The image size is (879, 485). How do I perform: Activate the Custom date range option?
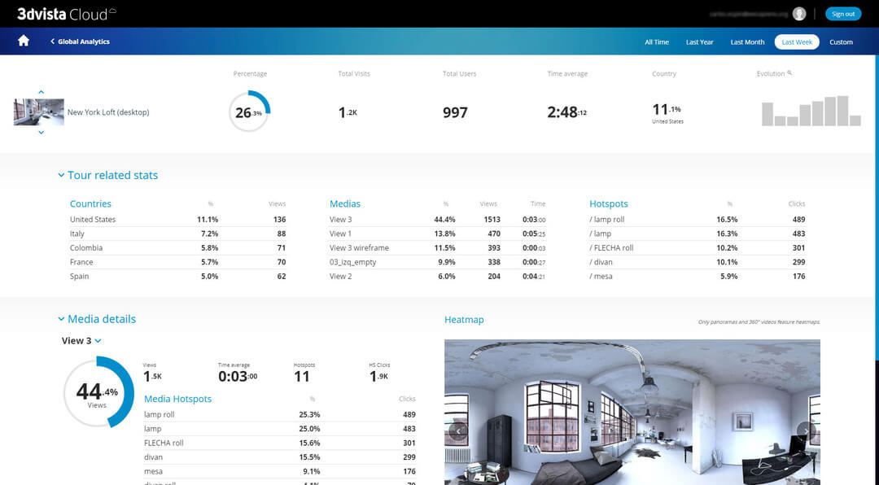(x=841, y=42)
